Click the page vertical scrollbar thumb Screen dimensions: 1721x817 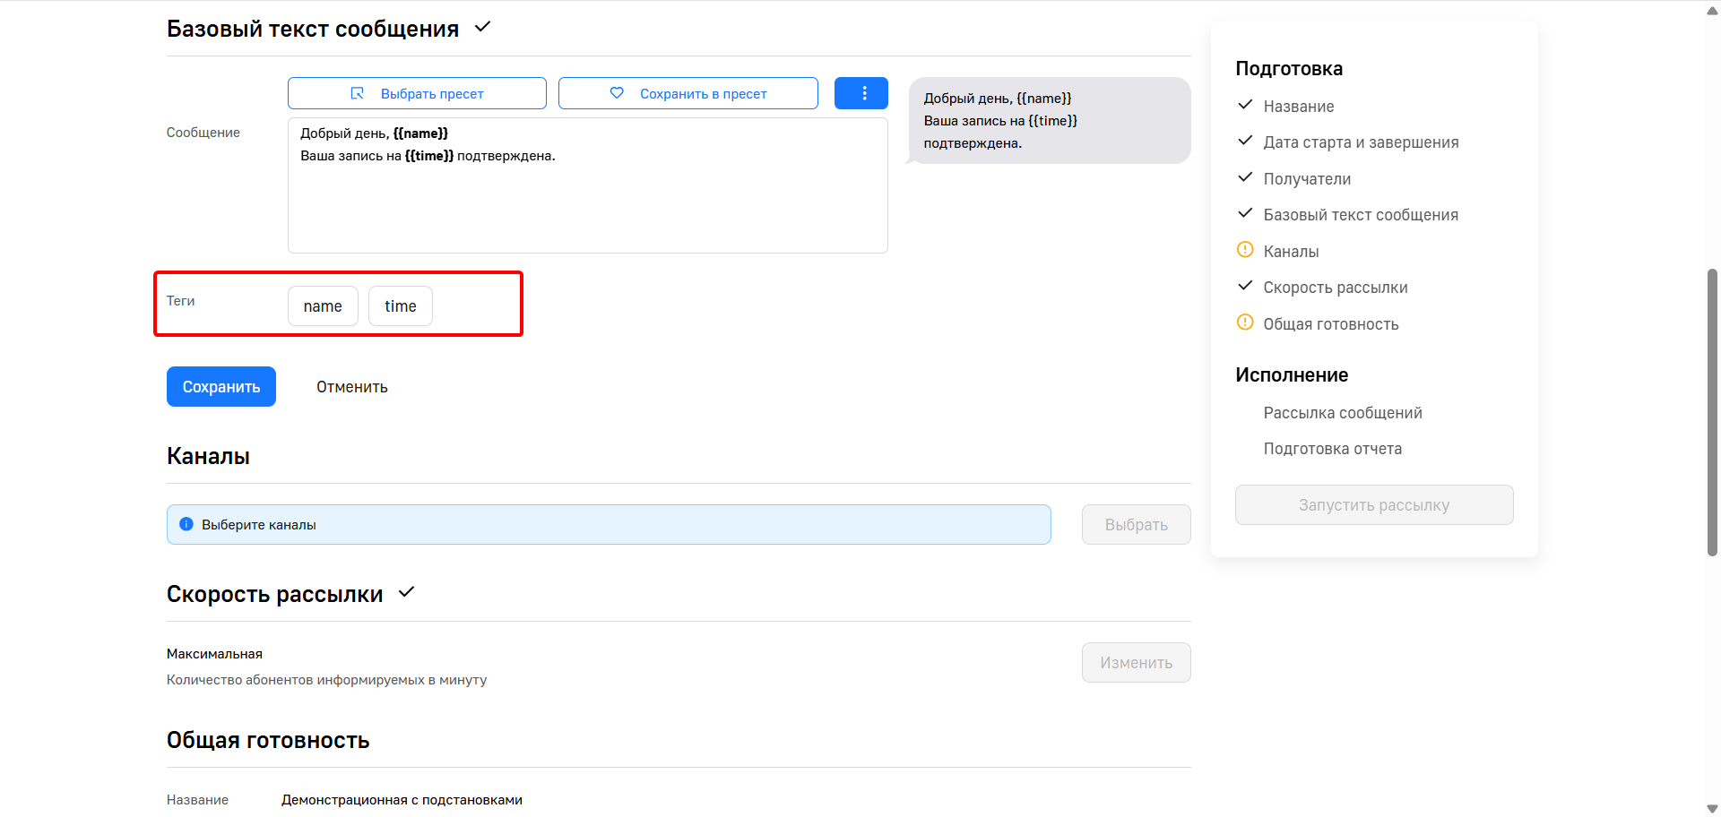coord(1712,412)
